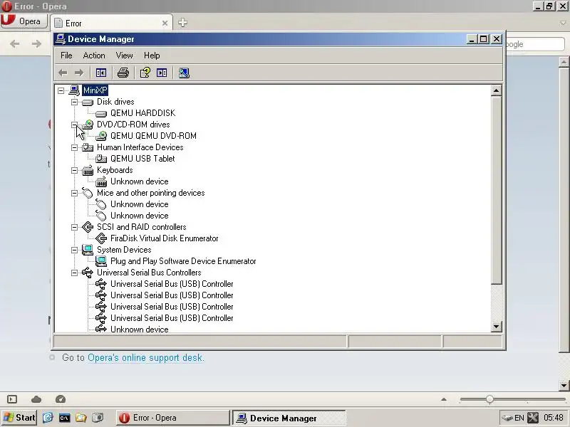Click Opera page scrollbar down arrow
This screenshot has height=427, width=570.
(564, 385)
